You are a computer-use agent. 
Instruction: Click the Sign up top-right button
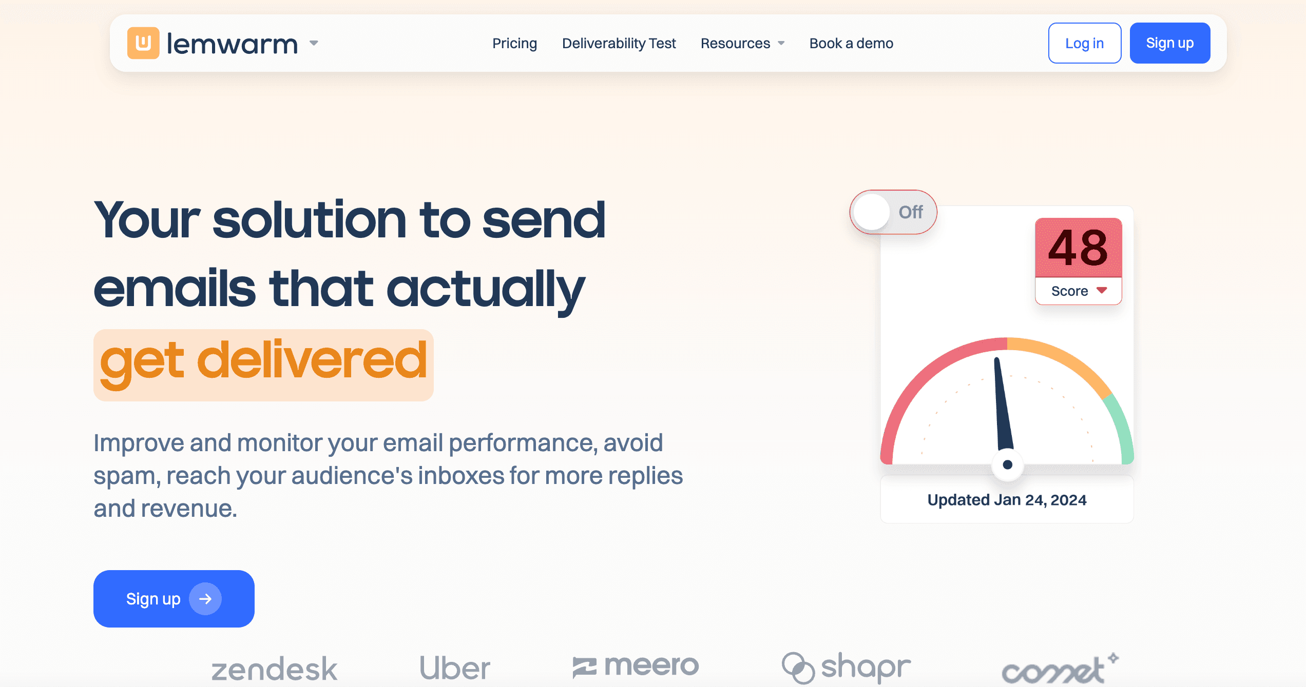pyautogui.click(x=1170, y=43)
